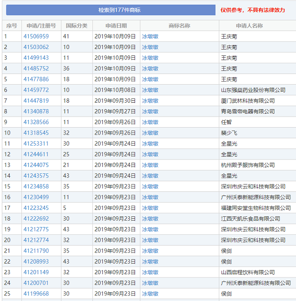The width and height of the screenshot is (296, 301).
Task: Open application number 41503062
Action: coord(36,47)
